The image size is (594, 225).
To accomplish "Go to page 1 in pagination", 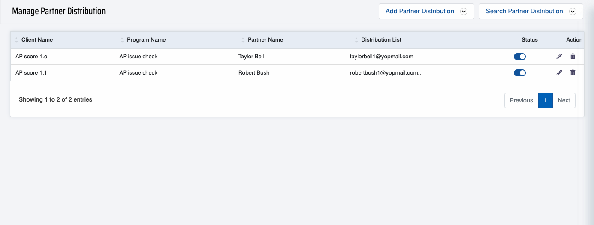I will coord(546,100).
